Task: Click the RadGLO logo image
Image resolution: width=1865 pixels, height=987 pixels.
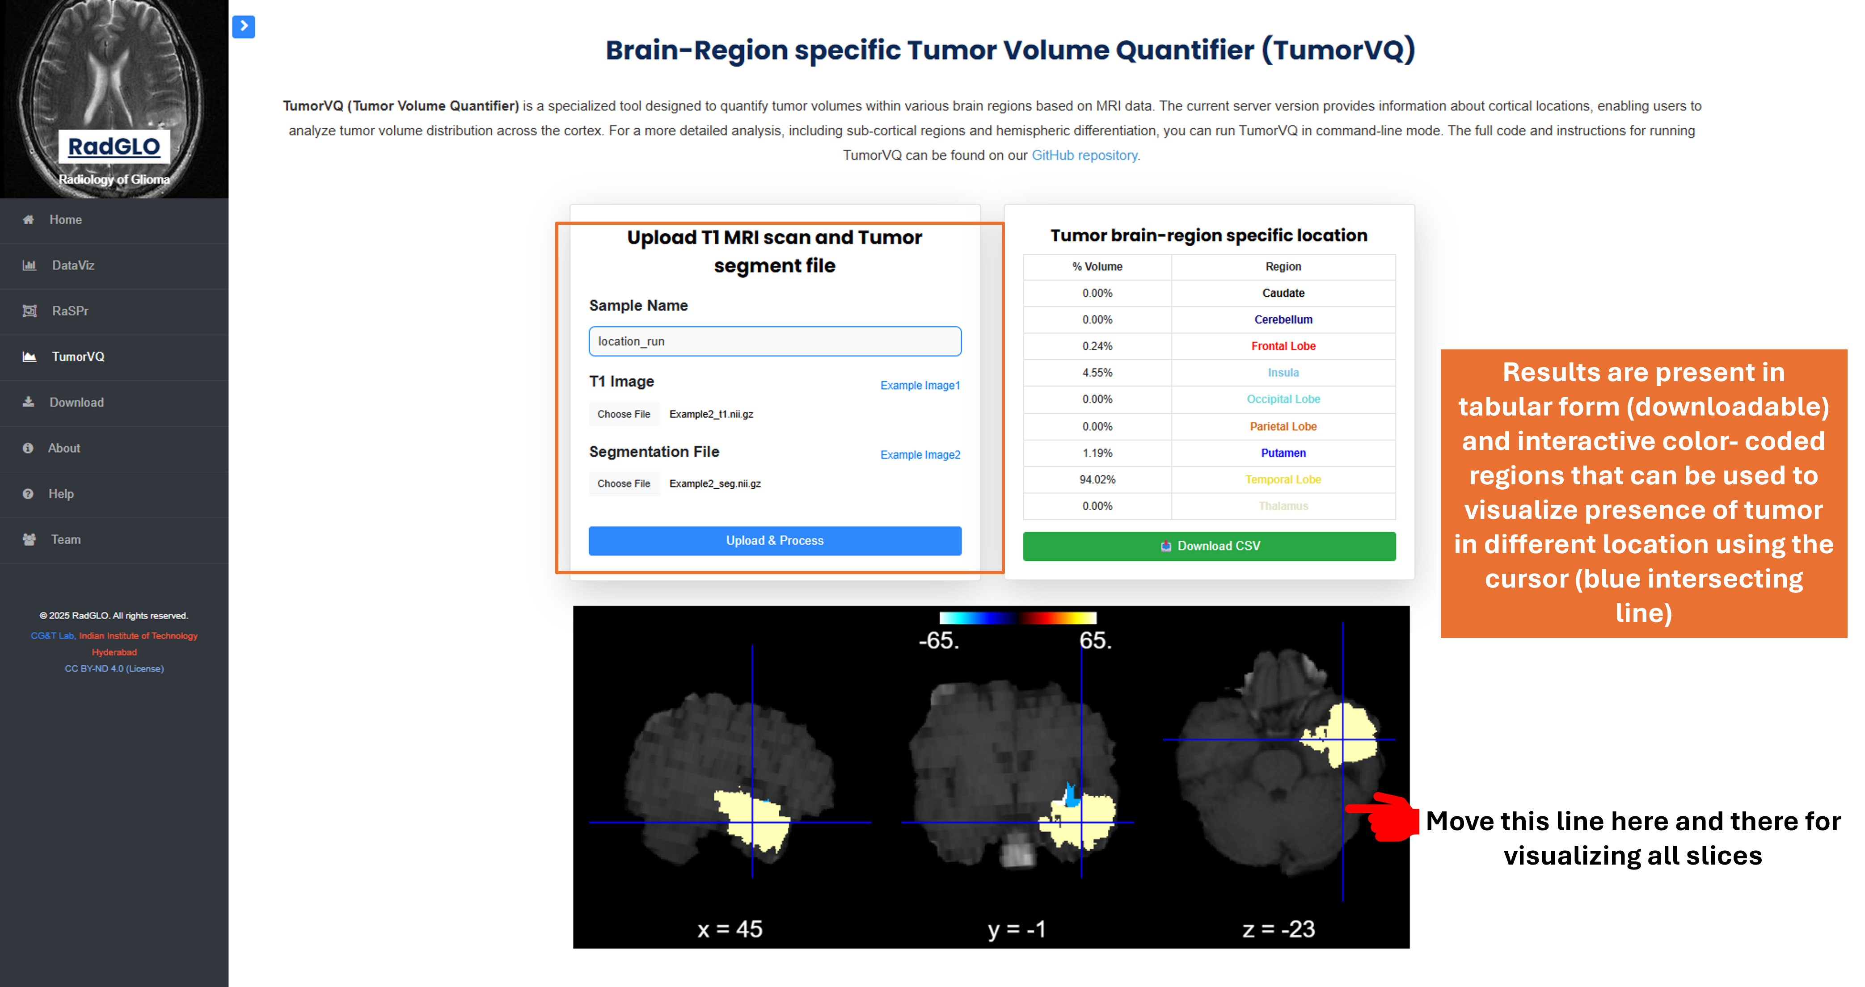Action: [114, 99]
